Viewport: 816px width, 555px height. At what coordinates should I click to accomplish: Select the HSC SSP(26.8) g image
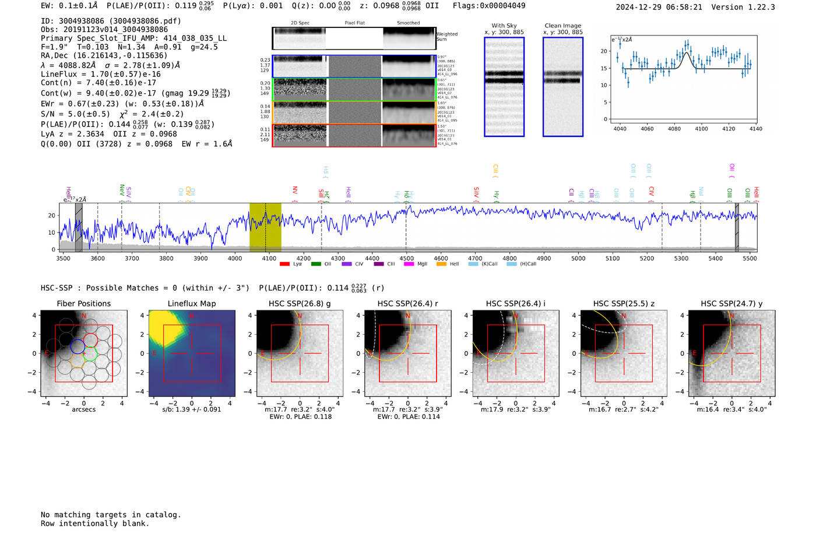300,353
